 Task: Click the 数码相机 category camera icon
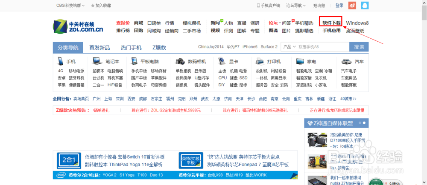click(x=180, y=61)
